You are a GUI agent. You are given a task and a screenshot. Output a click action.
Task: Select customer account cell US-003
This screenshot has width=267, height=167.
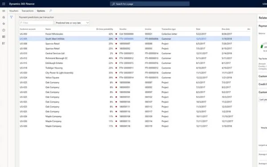[x=24, y=34]
